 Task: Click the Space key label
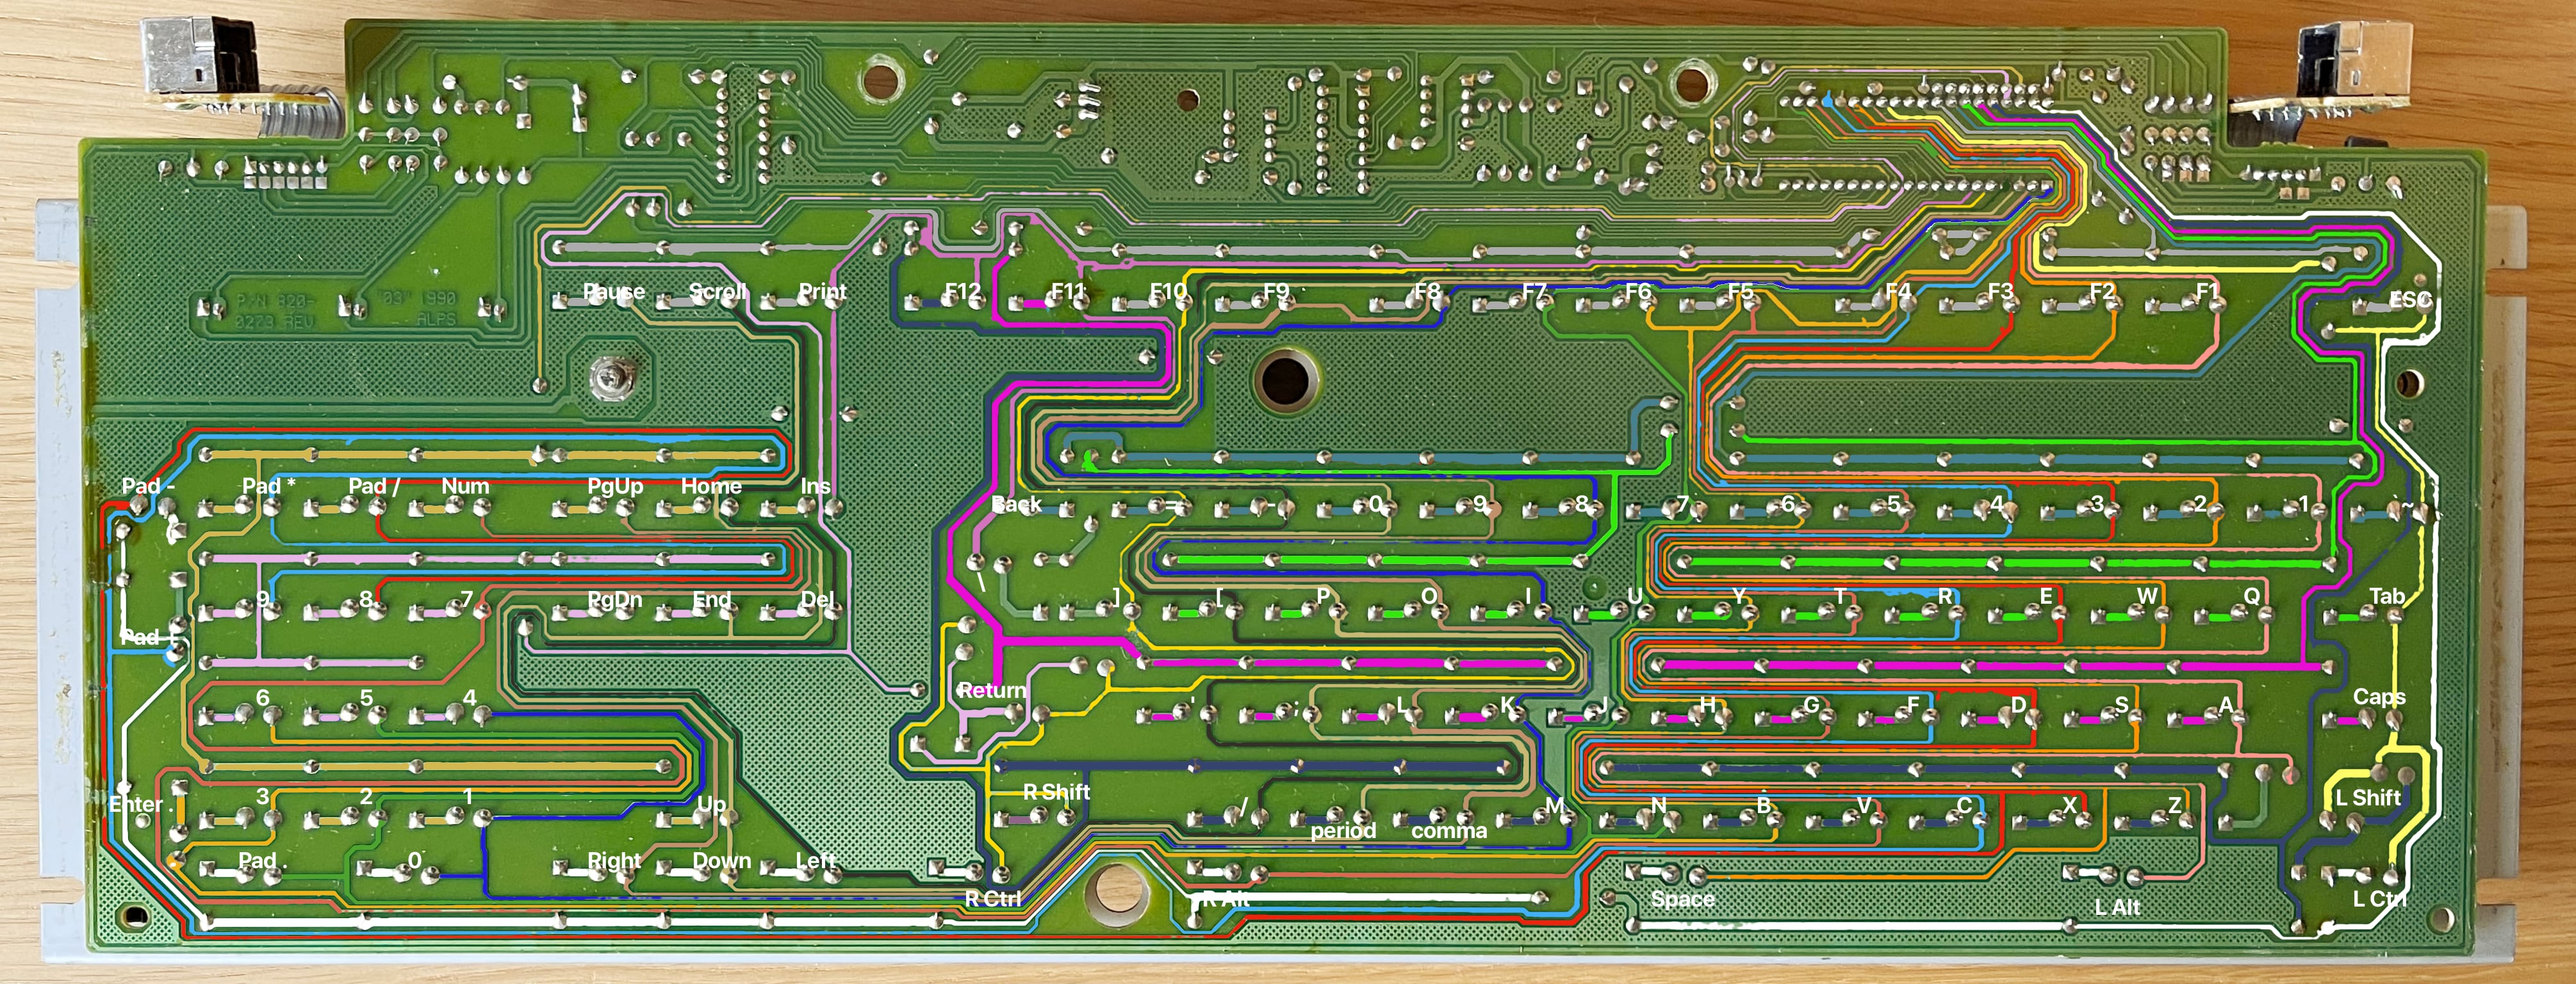pos(1685,899)
